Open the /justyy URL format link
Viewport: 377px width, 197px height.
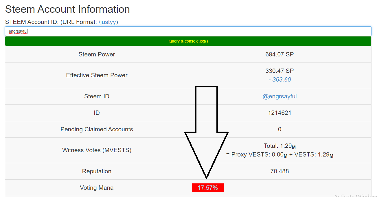[107, 22]
